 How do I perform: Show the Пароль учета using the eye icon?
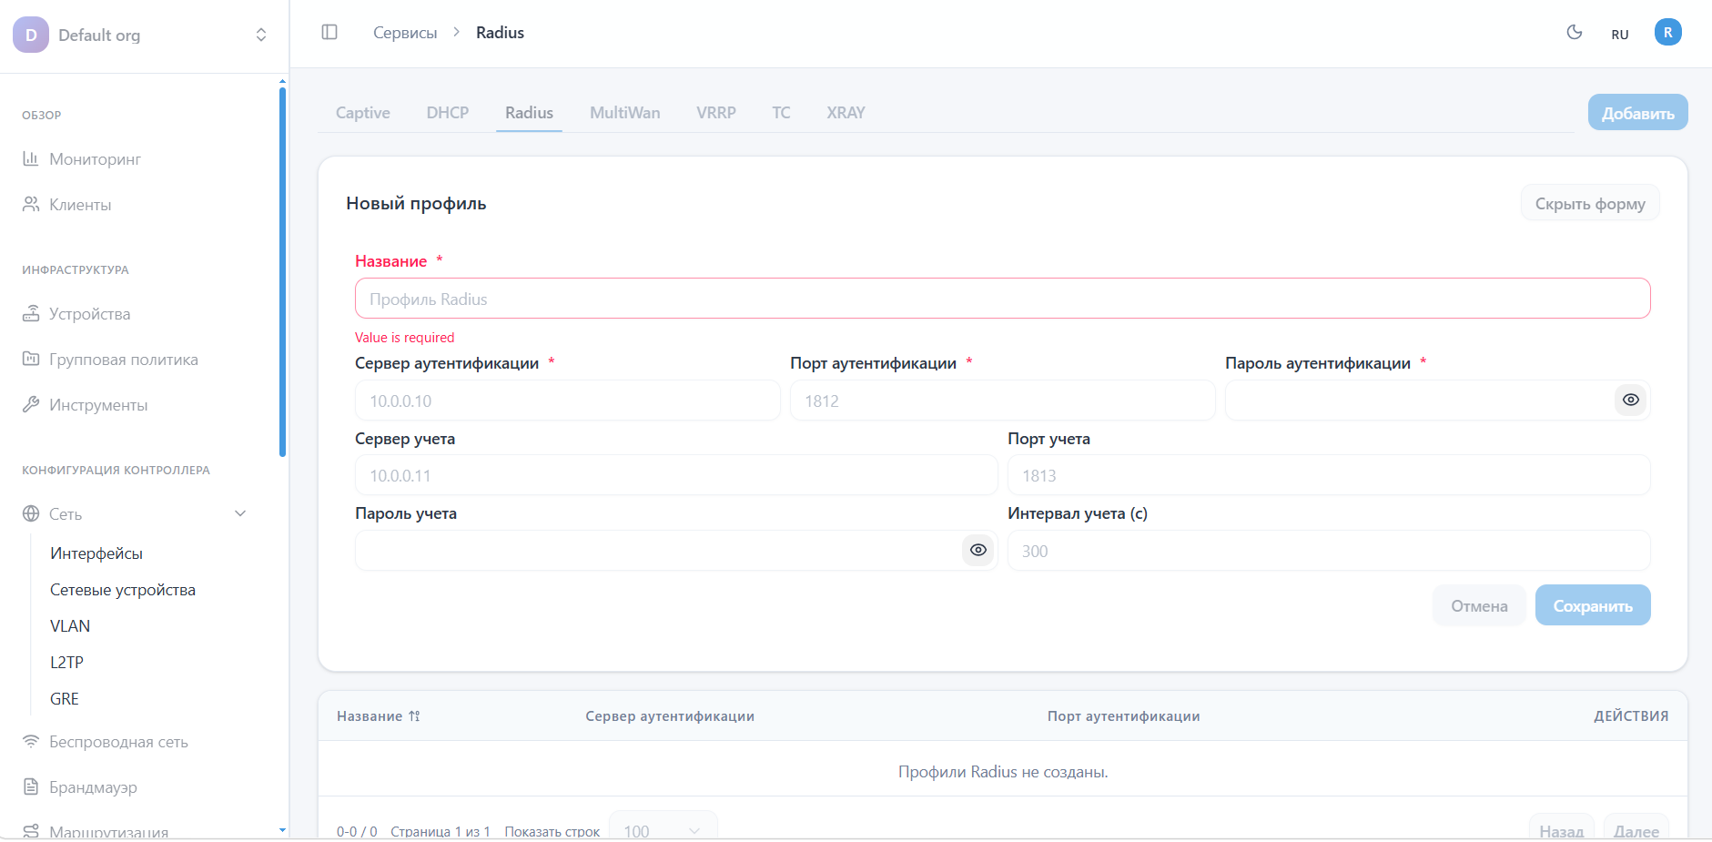click(x=978, y=550)
